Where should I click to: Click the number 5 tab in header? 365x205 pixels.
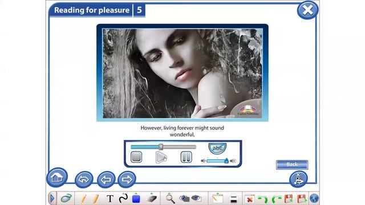(x=139, y=10)
